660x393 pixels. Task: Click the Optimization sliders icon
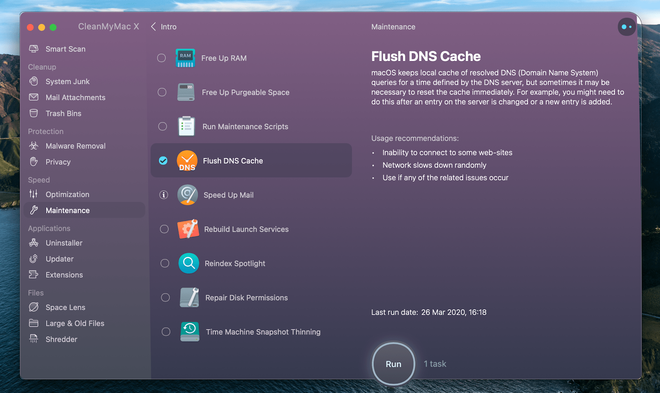(x=33, y=194)
